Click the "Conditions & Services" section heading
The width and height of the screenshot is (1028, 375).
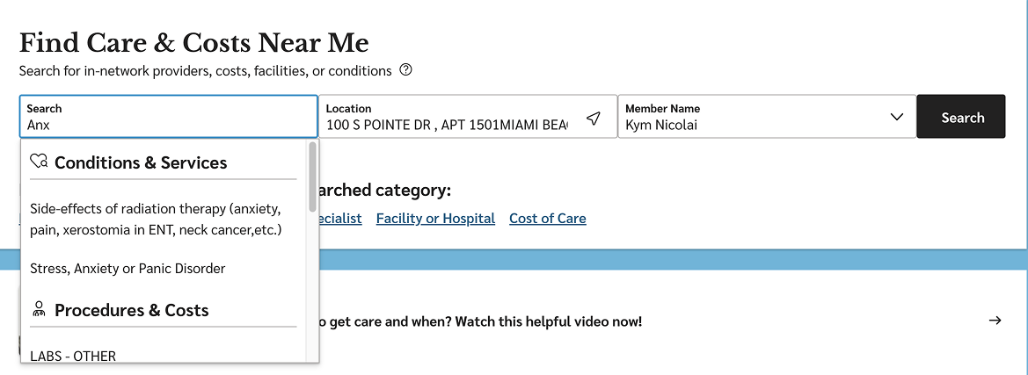tap(141, 162)
